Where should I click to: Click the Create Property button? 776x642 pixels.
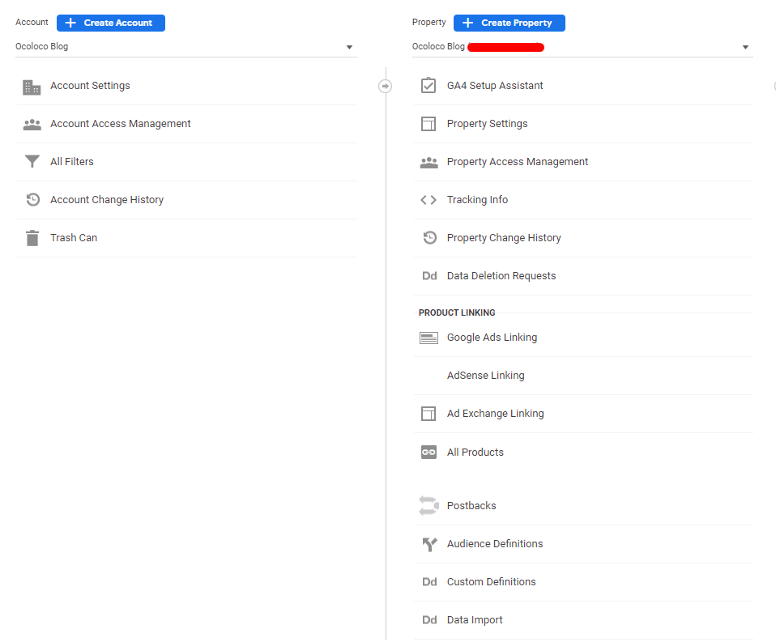click(x=510, y=23)
